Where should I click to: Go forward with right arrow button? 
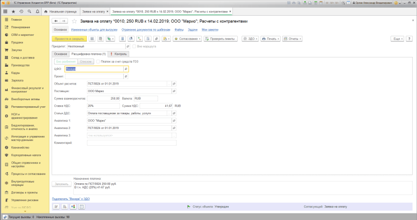pyautogui.click(x=64, y=21)
